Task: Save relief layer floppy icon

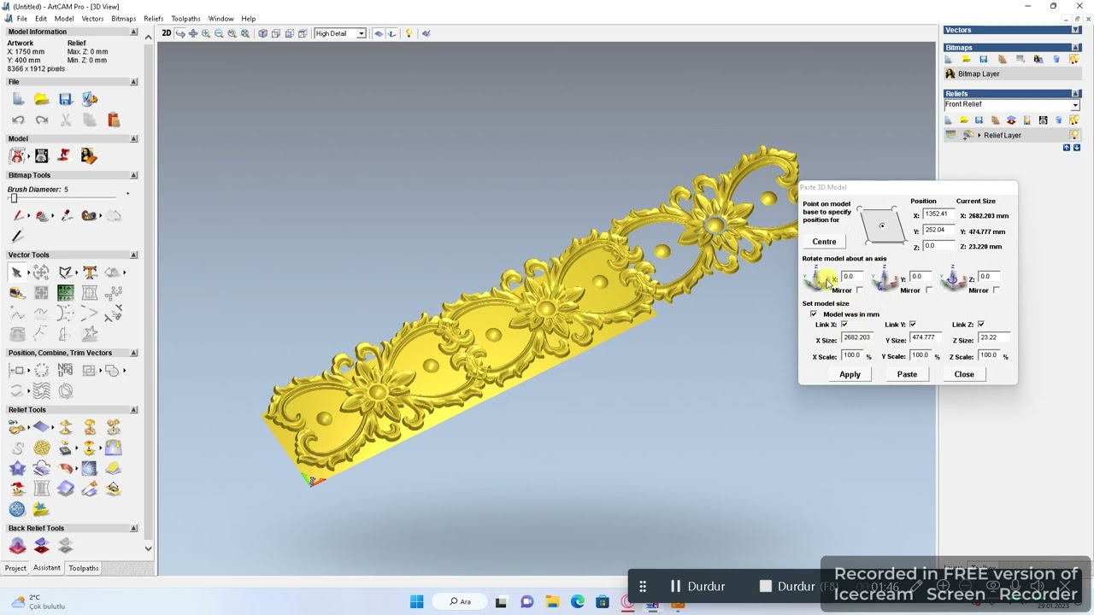Action: point(979,120)
